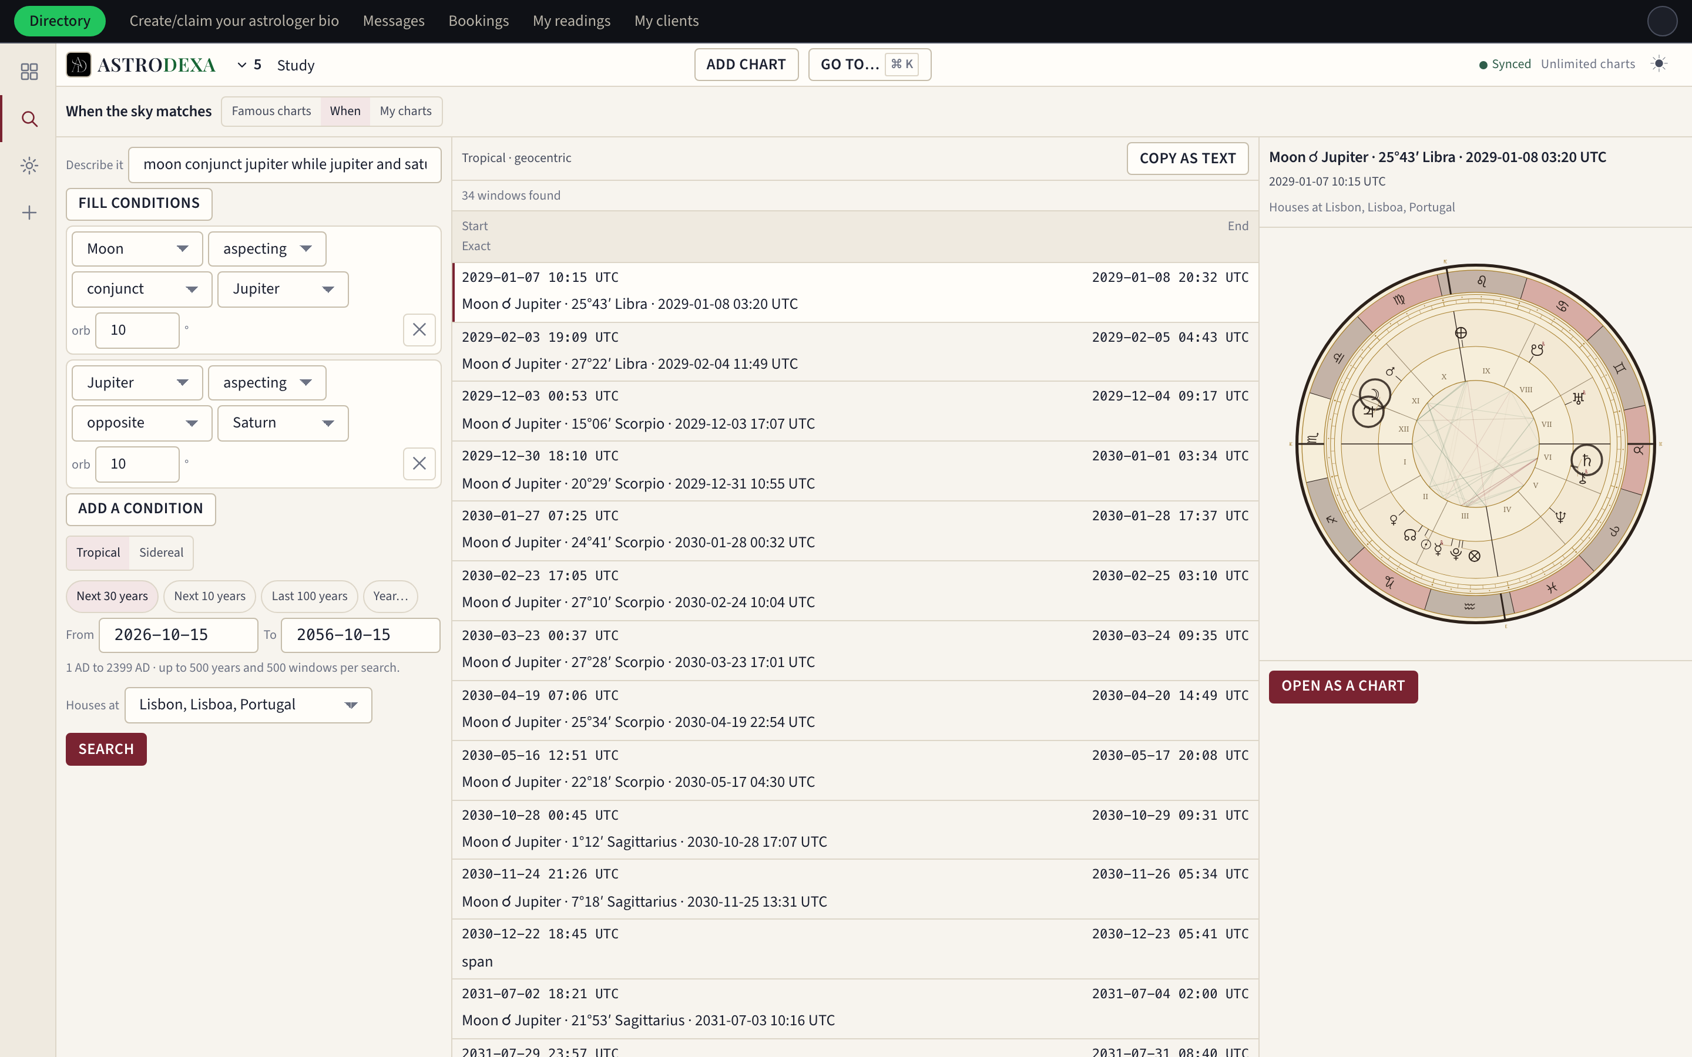Screen dimensions: 1692x1057
Task: Open the Moon planet dropdown
Action: point(137,249)
